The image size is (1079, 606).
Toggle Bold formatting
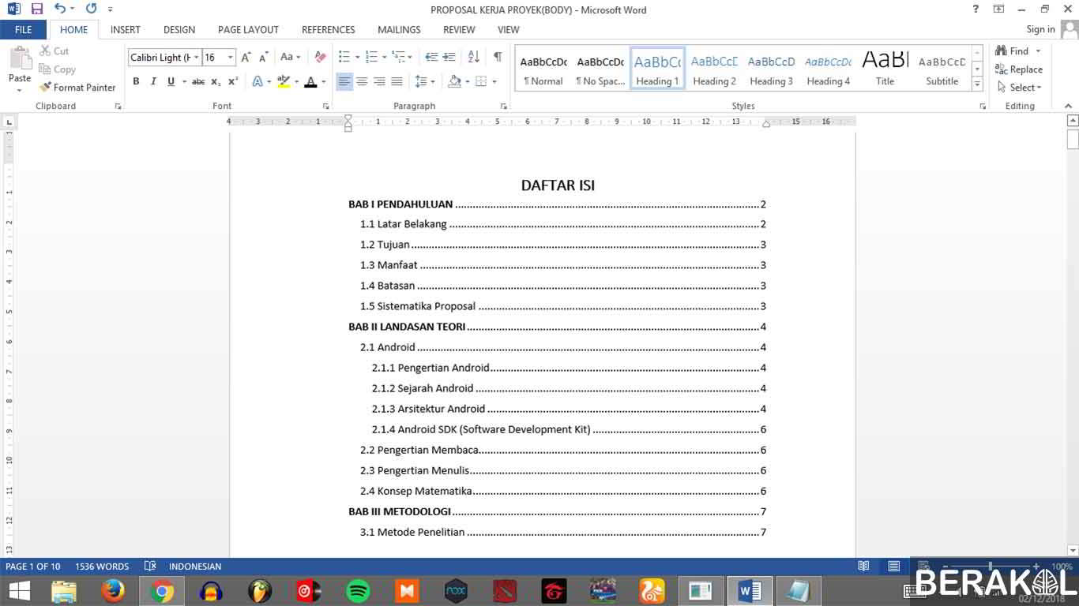pyautogui.click(x=136, y=81)
